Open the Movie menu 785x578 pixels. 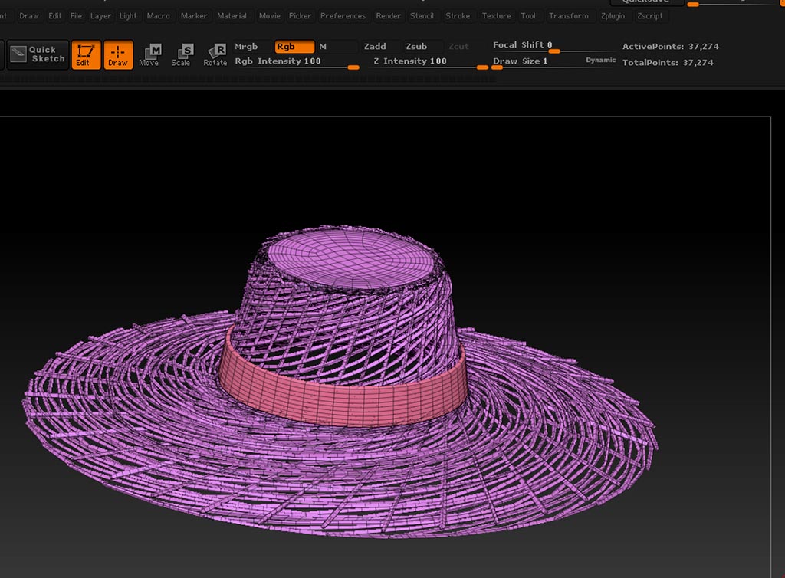click(x=269, y=16)
